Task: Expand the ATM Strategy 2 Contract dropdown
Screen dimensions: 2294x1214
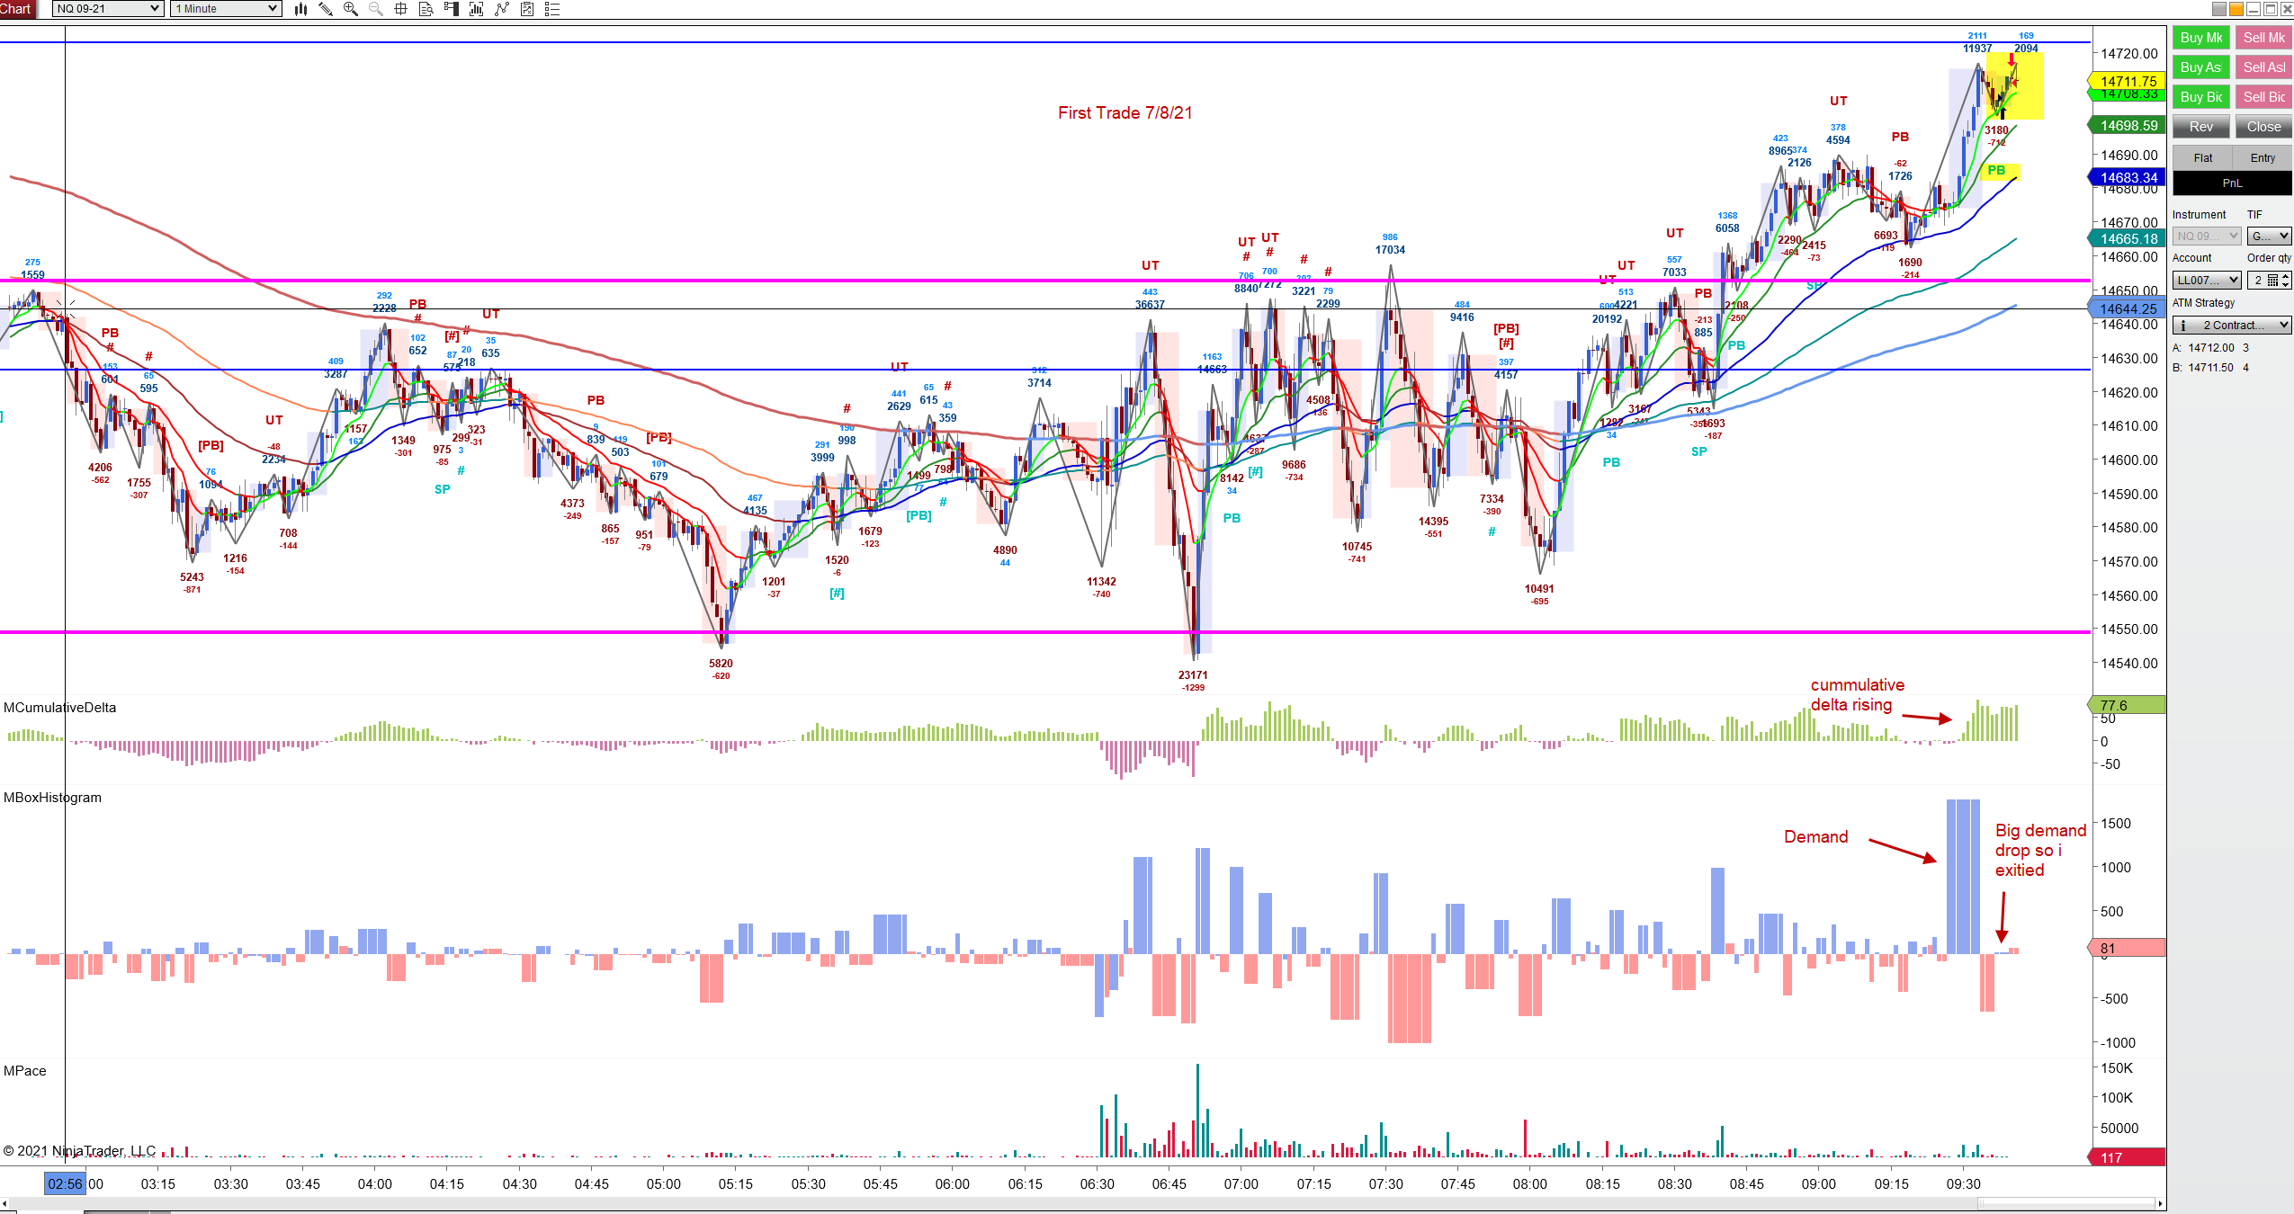Action: pyautogui.click(x=2232, y=326)
